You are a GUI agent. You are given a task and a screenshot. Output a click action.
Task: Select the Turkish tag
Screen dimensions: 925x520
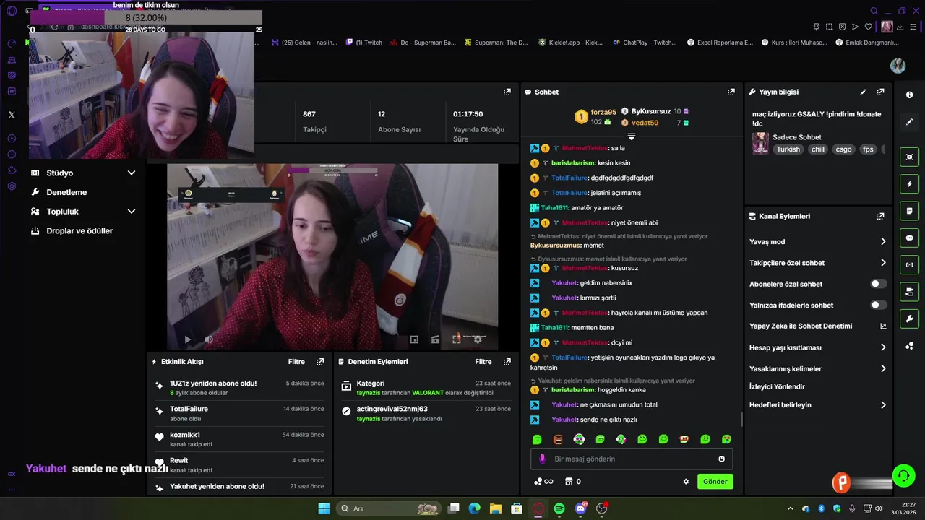788,149
